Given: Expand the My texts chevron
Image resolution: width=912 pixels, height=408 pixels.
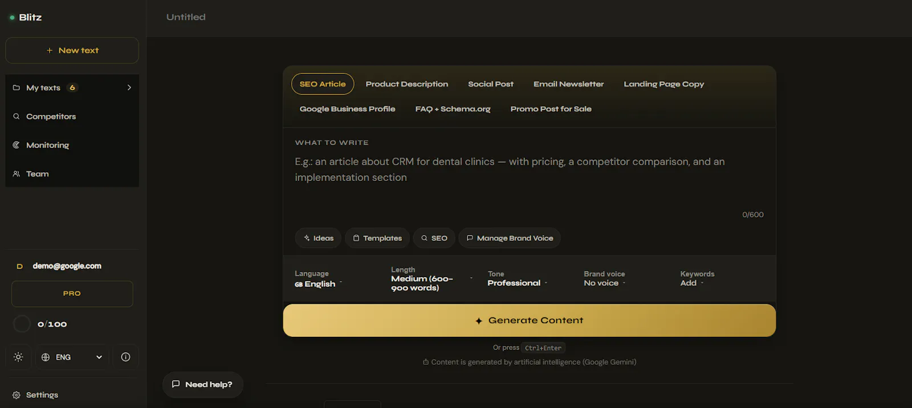Looking at the screenshot, I should (x=129, y=88).
